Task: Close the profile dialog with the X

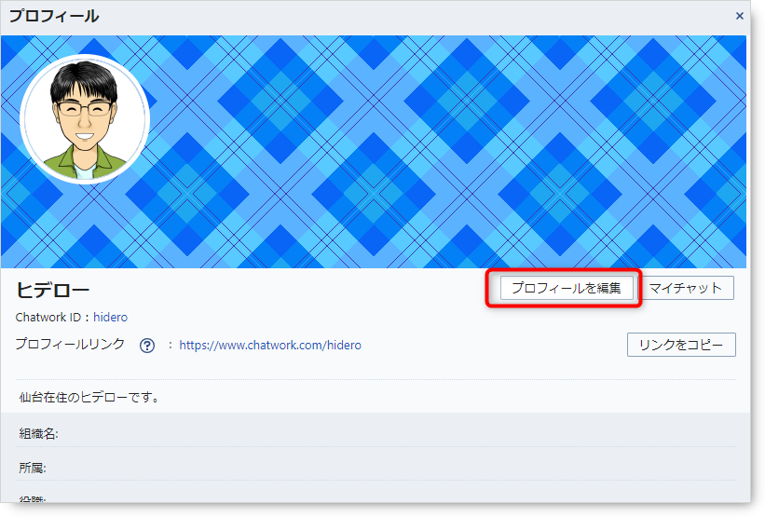Action: coord(739,16)
